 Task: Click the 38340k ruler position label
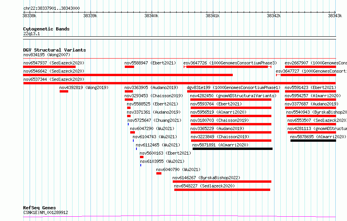point(151,16)
